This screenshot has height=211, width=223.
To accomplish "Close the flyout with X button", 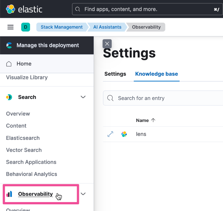I will (107, 44).
